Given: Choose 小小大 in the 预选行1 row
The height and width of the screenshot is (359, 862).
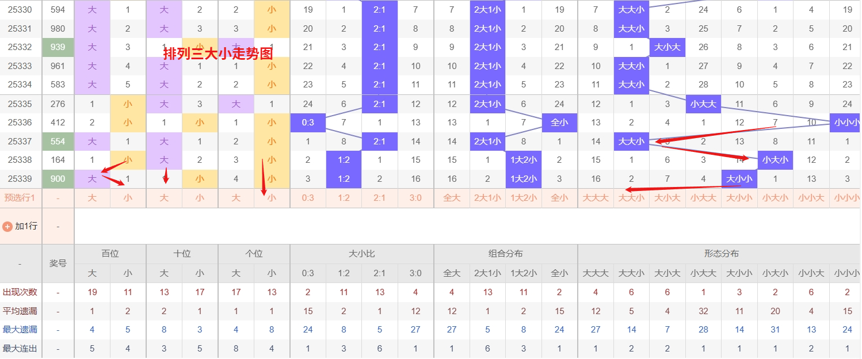Looking at the screenshot, I should click(811, 198).
